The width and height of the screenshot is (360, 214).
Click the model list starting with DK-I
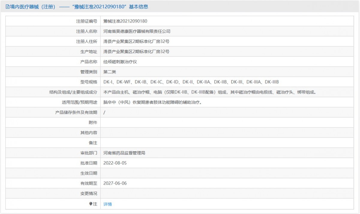coord(191,82)
